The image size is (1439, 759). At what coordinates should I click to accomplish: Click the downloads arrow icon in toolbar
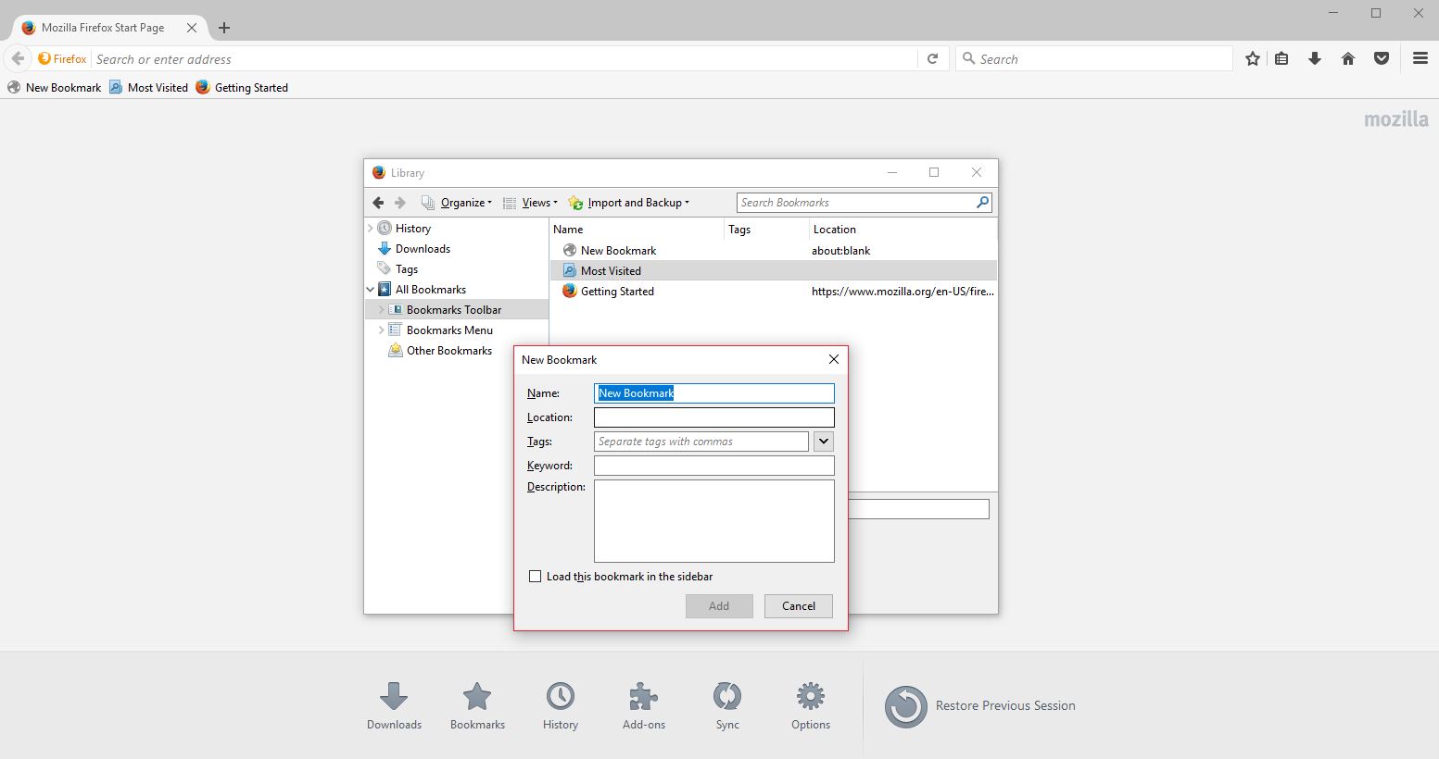(x=1315, y=58)
